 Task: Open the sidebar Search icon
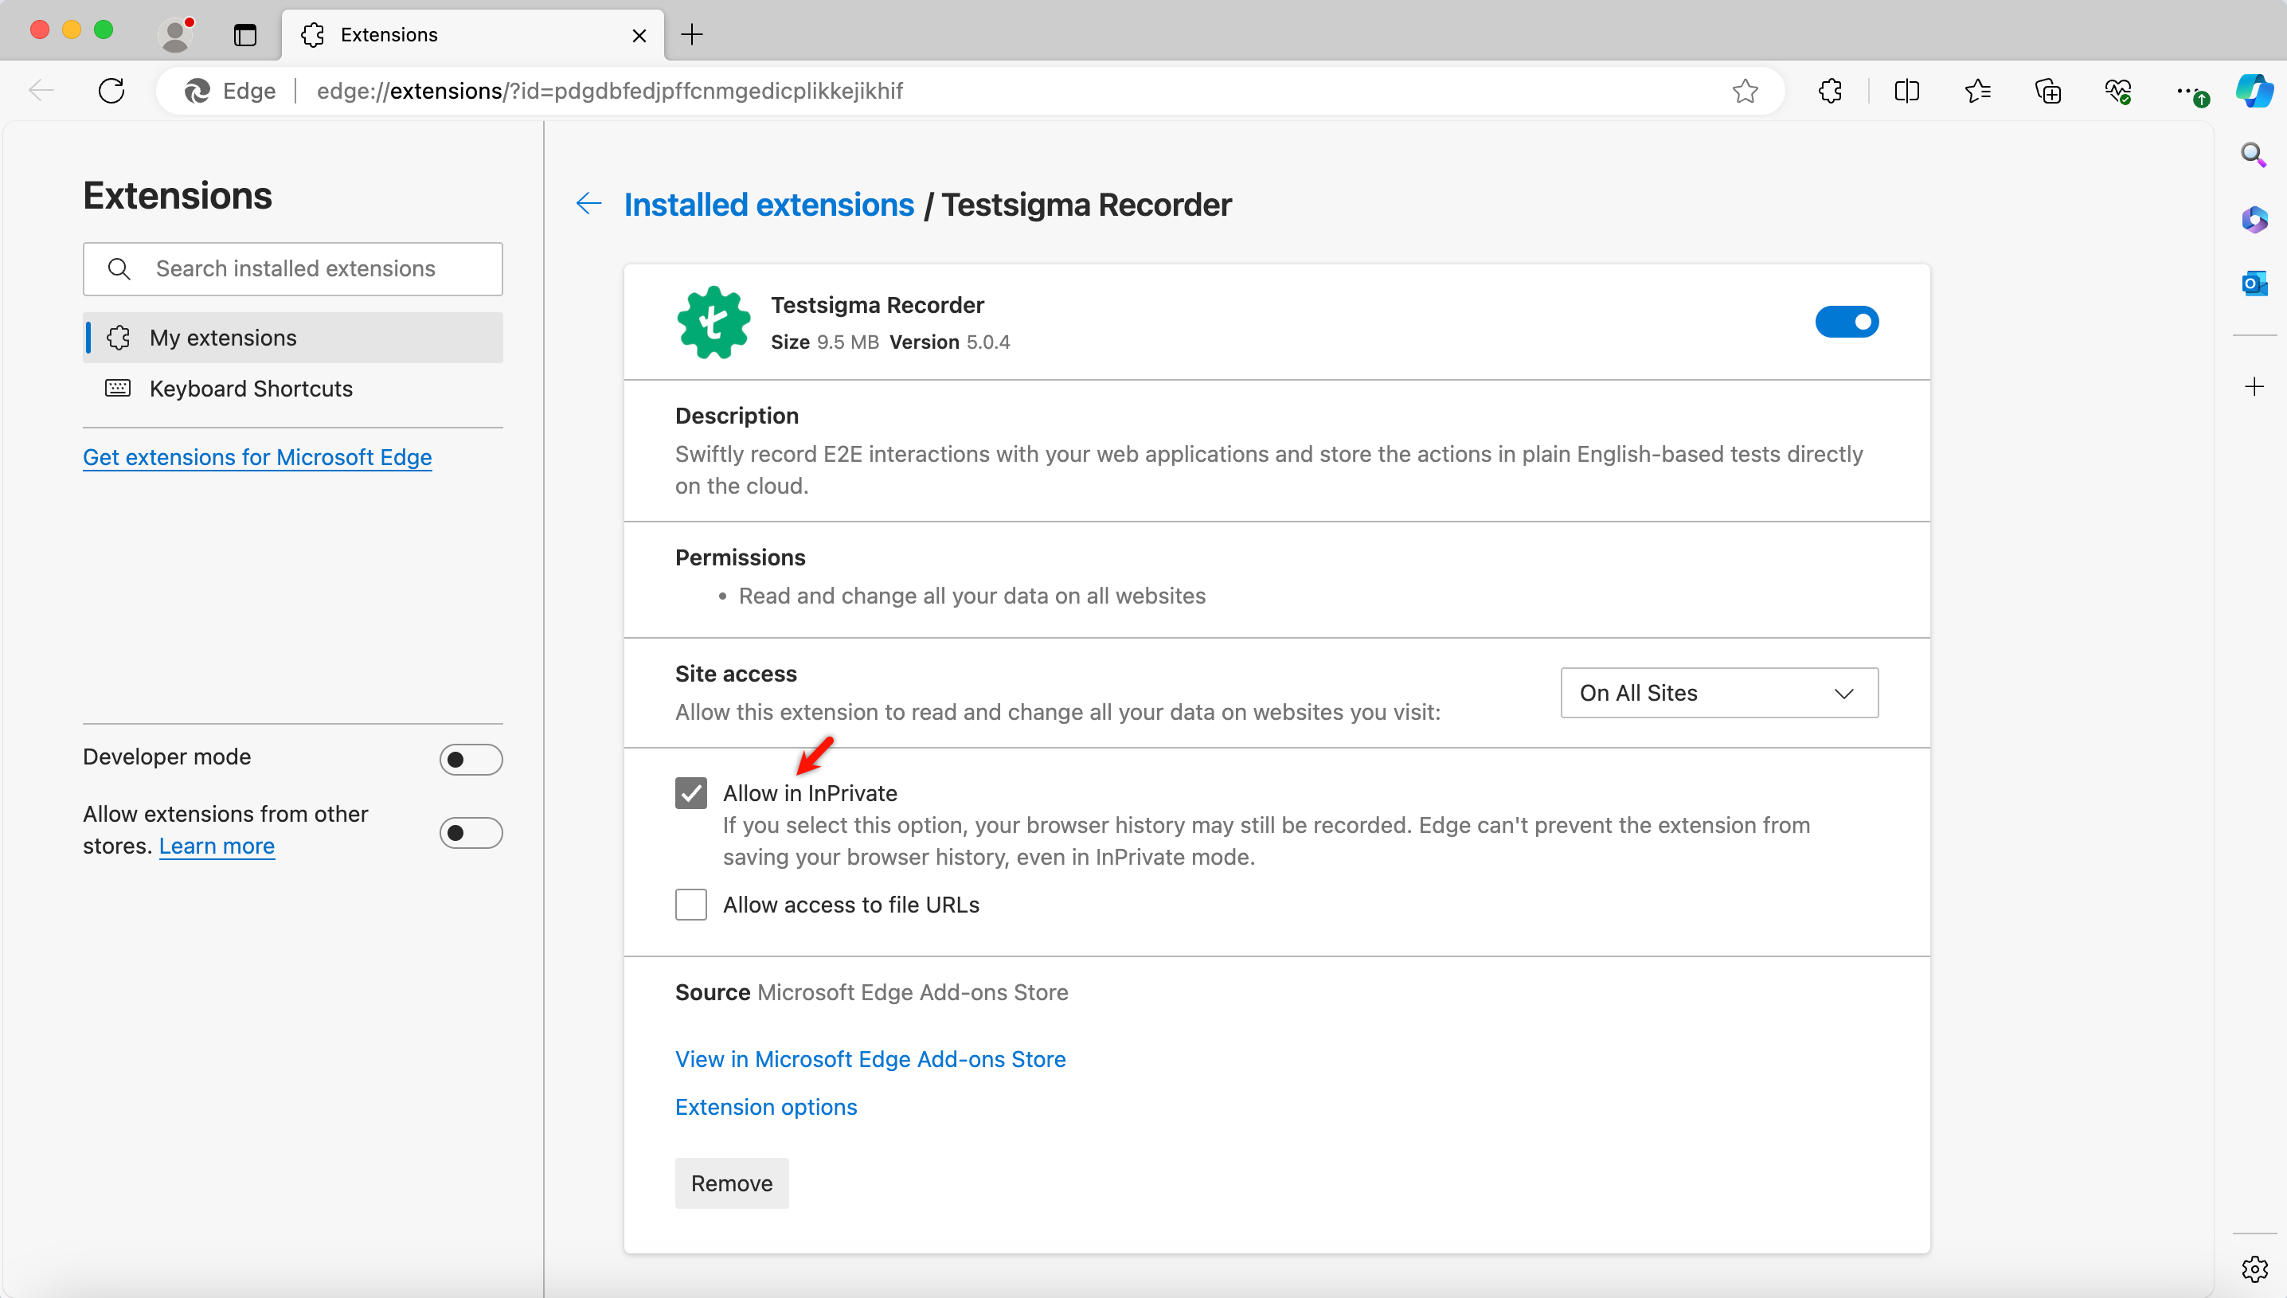tap(2253, 155)
